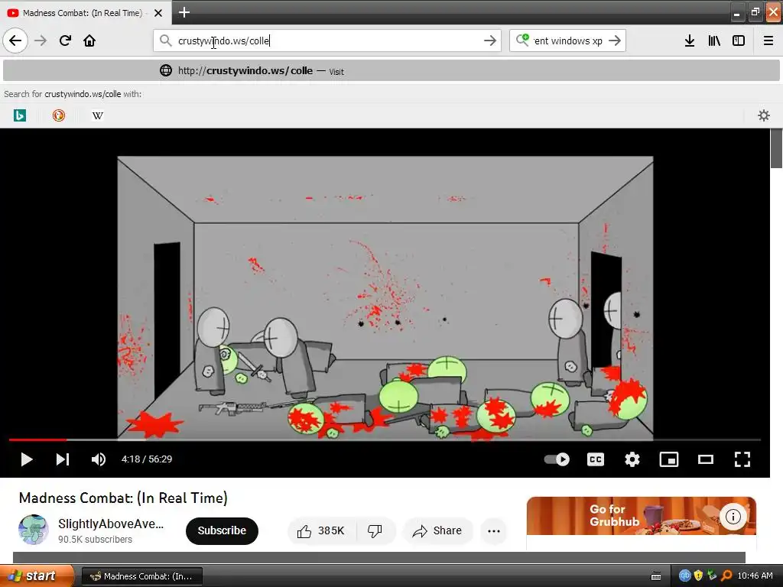Reload the current page

(65, 41)
